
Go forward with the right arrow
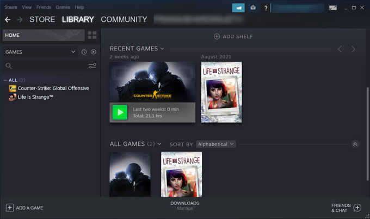pos(20,20)
